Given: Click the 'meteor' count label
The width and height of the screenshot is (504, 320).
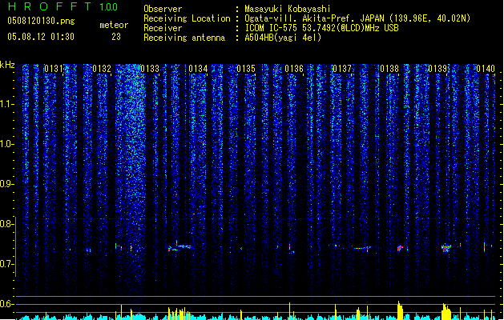Looking at the screenshot, I should pos(114,25).
